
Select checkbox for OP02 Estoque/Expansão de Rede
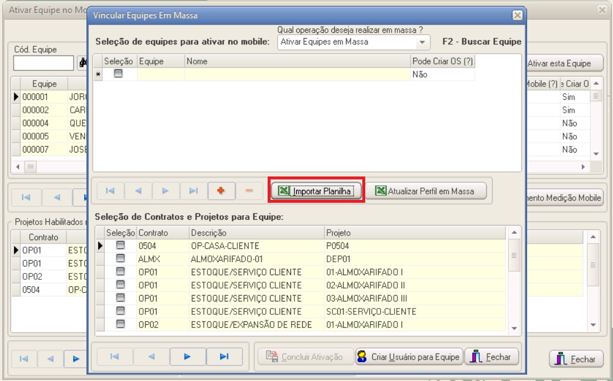[x=120, y=324]
